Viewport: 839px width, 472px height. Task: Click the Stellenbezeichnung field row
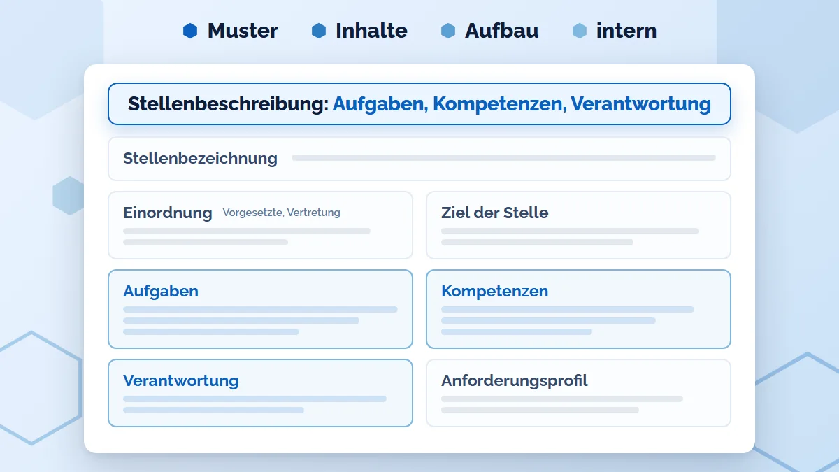pos(419,159)
